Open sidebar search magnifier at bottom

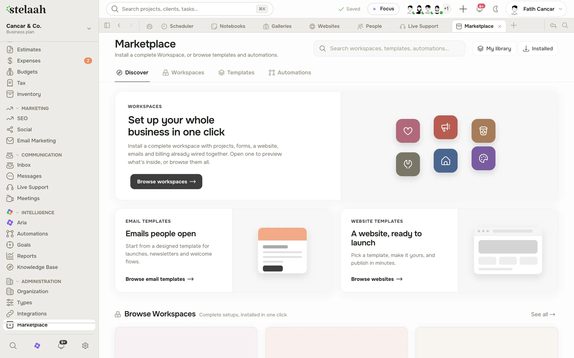[13, 346]
